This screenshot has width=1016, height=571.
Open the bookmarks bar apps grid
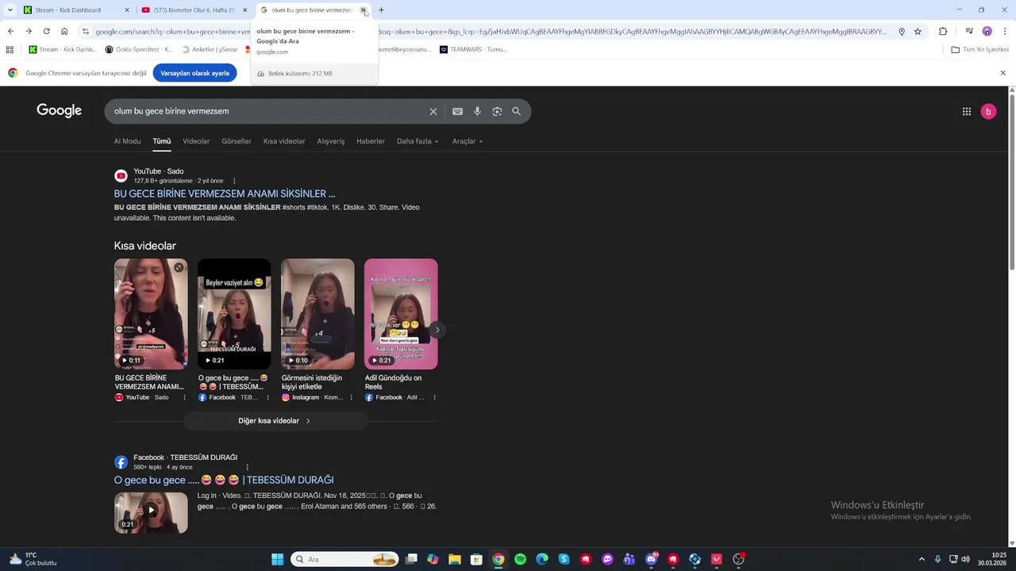pos(10,49)
